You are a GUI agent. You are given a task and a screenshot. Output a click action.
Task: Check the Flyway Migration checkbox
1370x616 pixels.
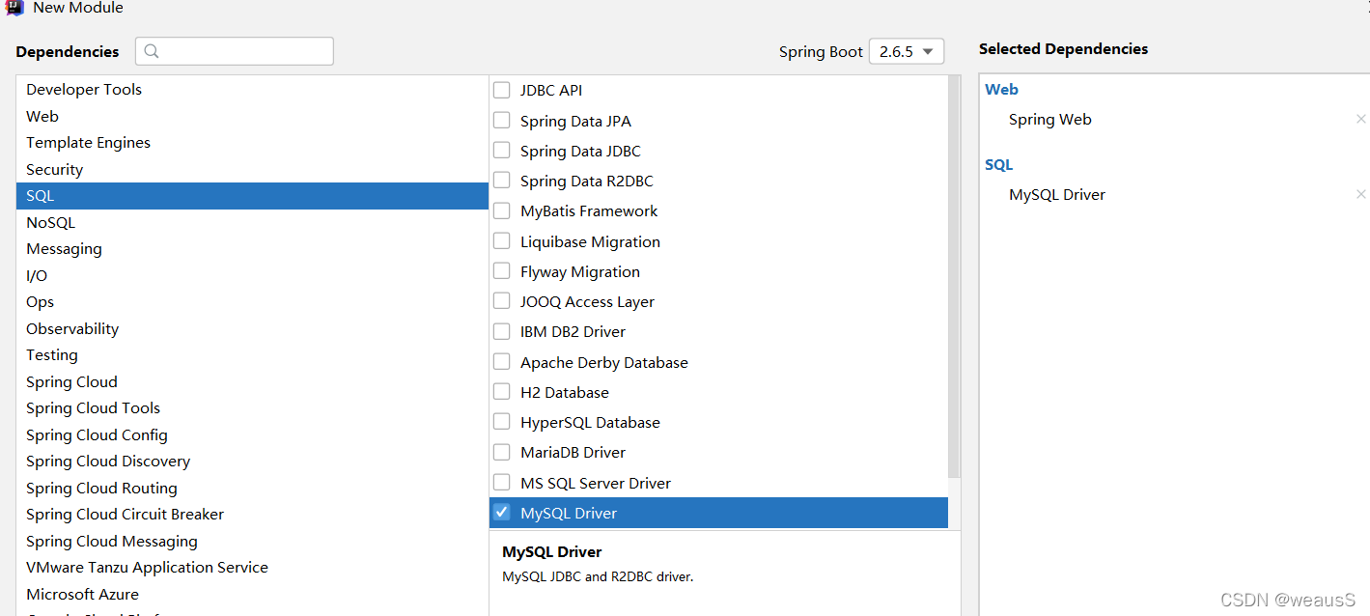[x=502, y=271]
